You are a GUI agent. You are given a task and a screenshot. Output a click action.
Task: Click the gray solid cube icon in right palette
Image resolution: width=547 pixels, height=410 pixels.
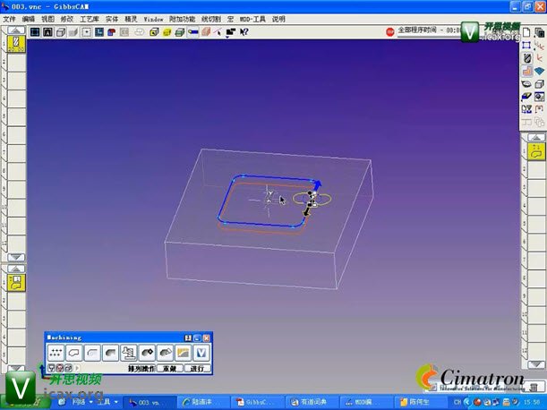pyautogui.click(x=539, y=84)
